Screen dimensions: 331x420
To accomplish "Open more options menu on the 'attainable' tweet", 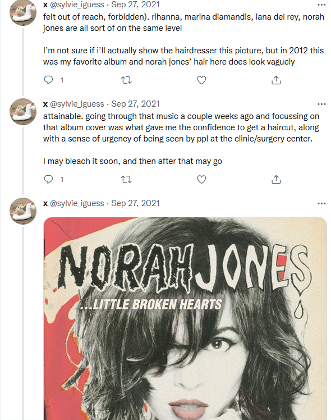I will pyautogui.click(x=321, y=104).
